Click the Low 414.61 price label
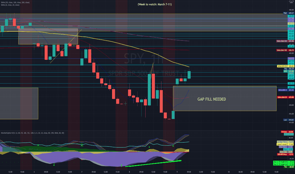This screenshot has height=174, width=295. click(x=289, y=120)
